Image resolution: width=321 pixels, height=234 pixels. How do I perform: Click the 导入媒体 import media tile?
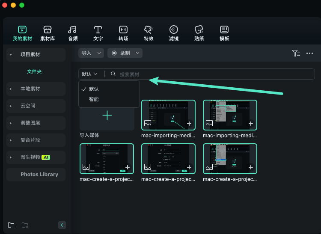tap(107, 116)
